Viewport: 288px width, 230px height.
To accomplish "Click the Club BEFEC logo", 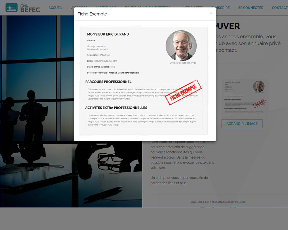I will click(23, 8).
